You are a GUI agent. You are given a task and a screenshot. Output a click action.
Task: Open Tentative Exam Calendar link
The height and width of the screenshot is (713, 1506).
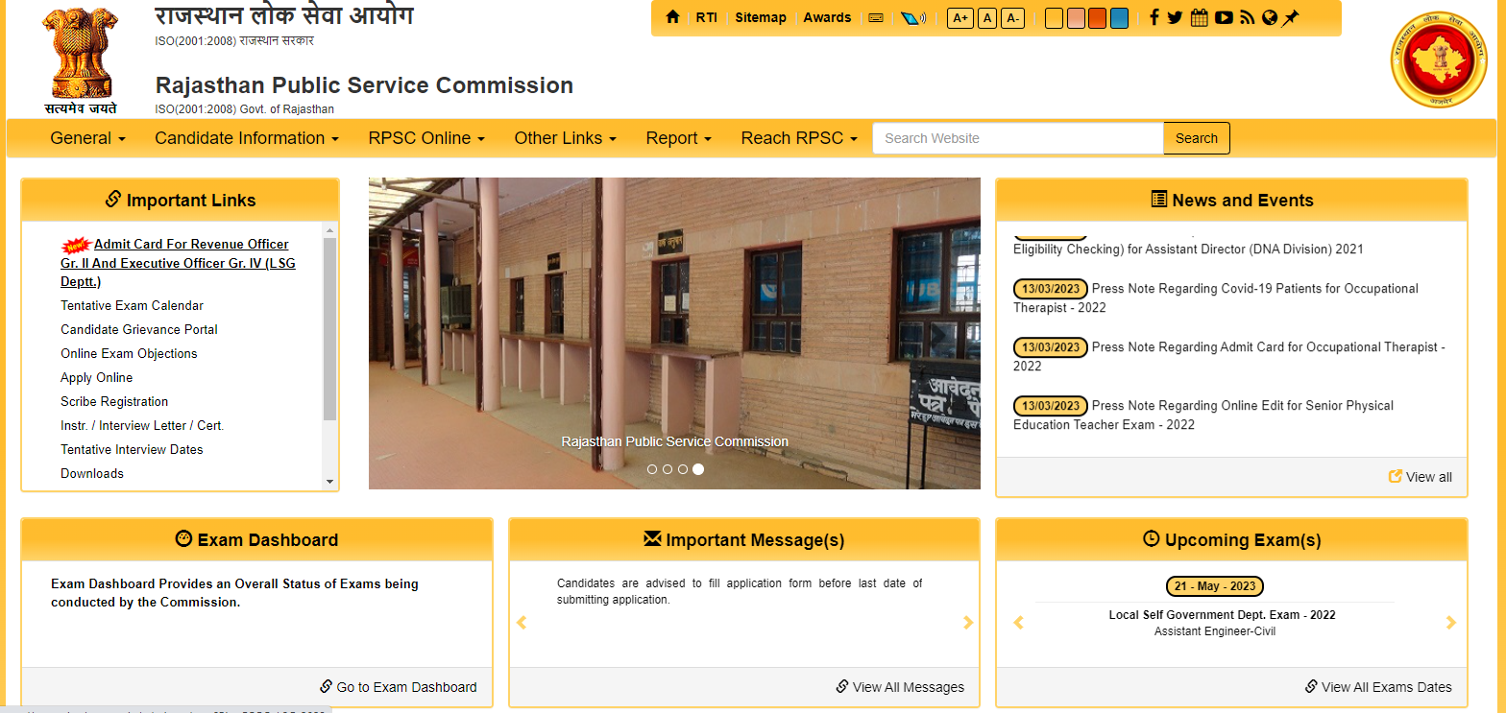click(132, 305)
